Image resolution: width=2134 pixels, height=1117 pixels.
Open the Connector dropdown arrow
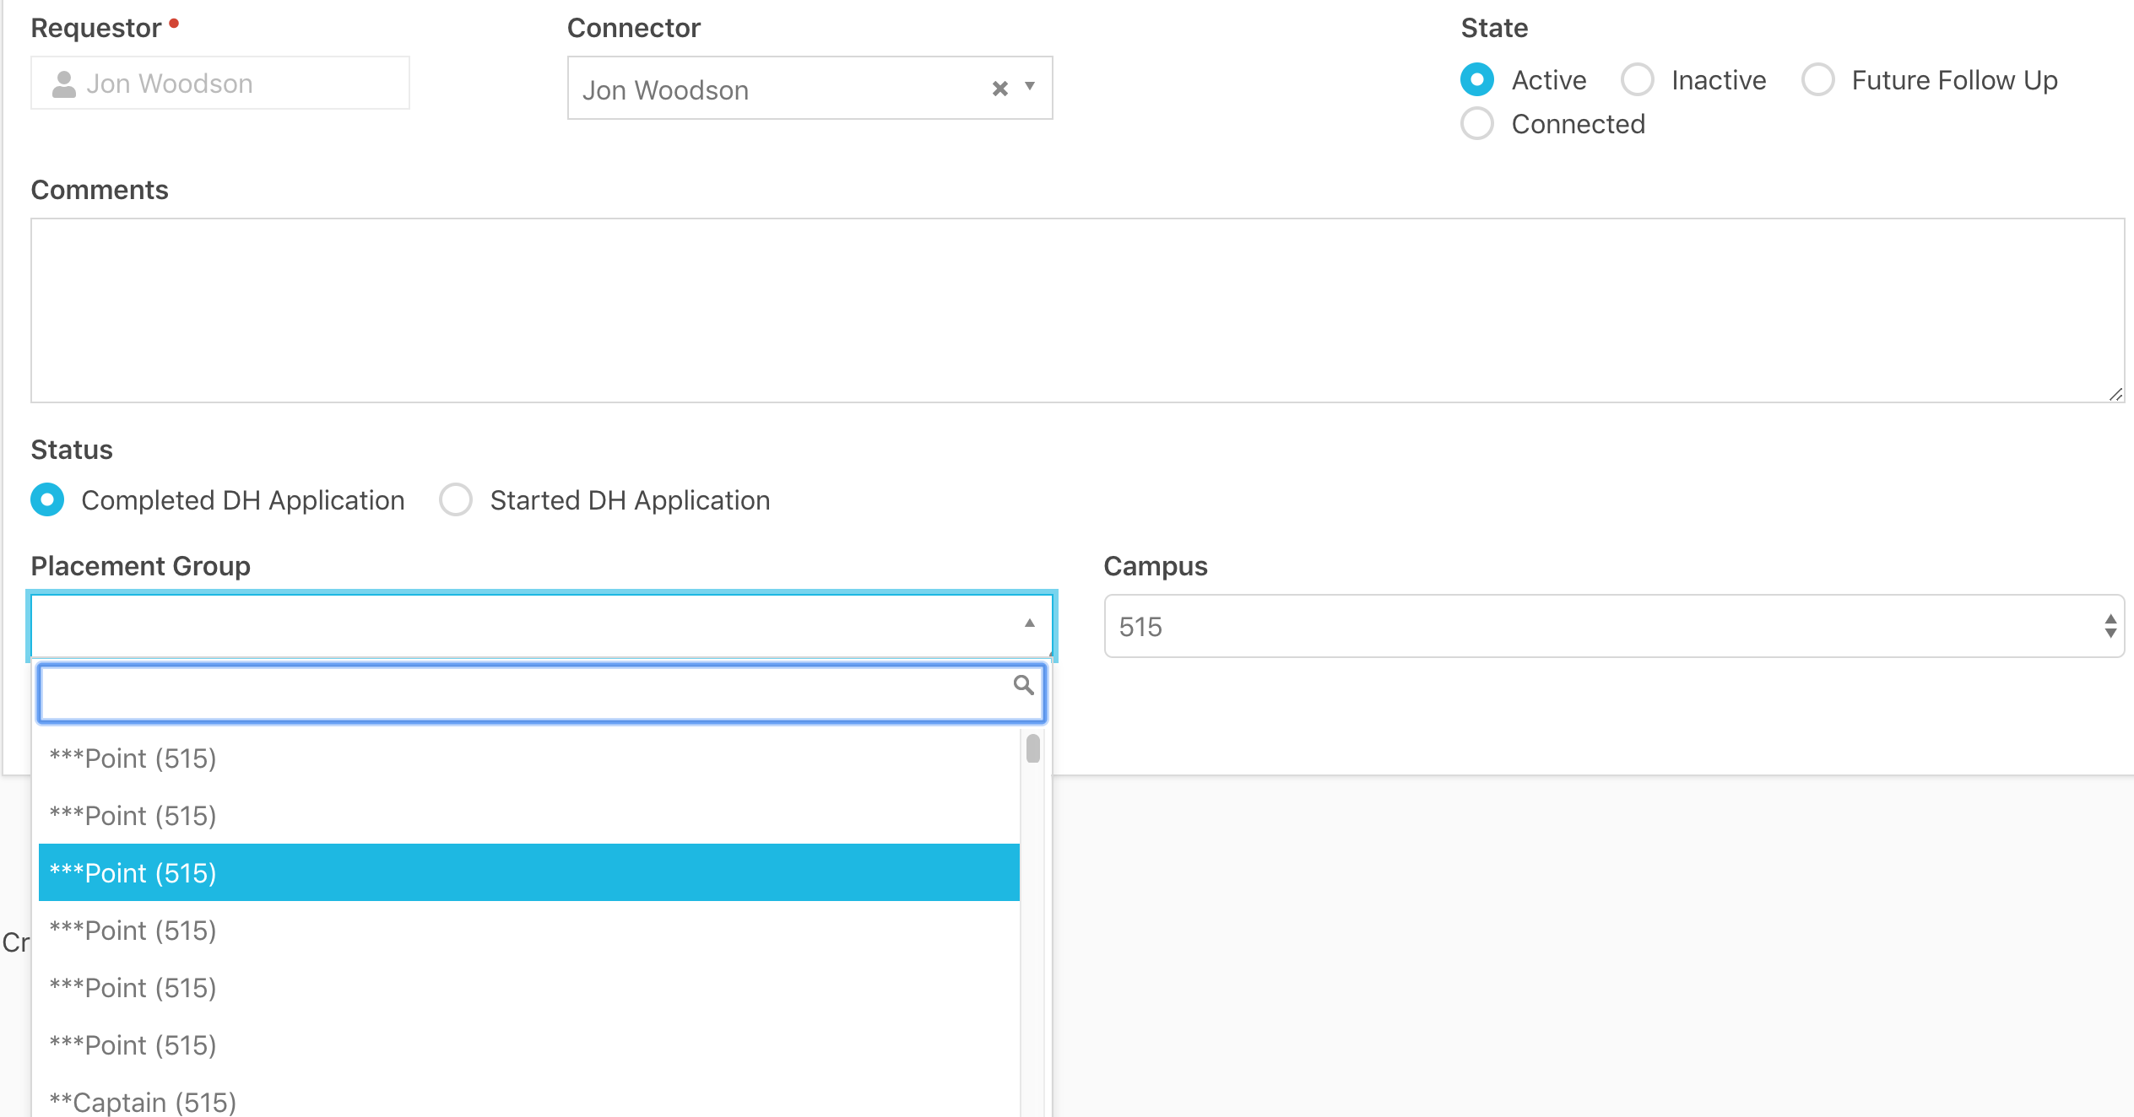click(x=1030, y=87)
